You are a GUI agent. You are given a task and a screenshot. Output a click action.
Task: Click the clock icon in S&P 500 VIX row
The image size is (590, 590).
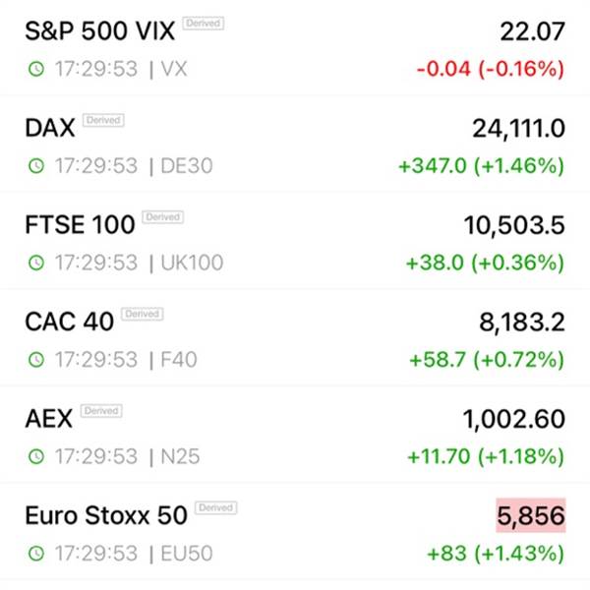pos(36,69)
